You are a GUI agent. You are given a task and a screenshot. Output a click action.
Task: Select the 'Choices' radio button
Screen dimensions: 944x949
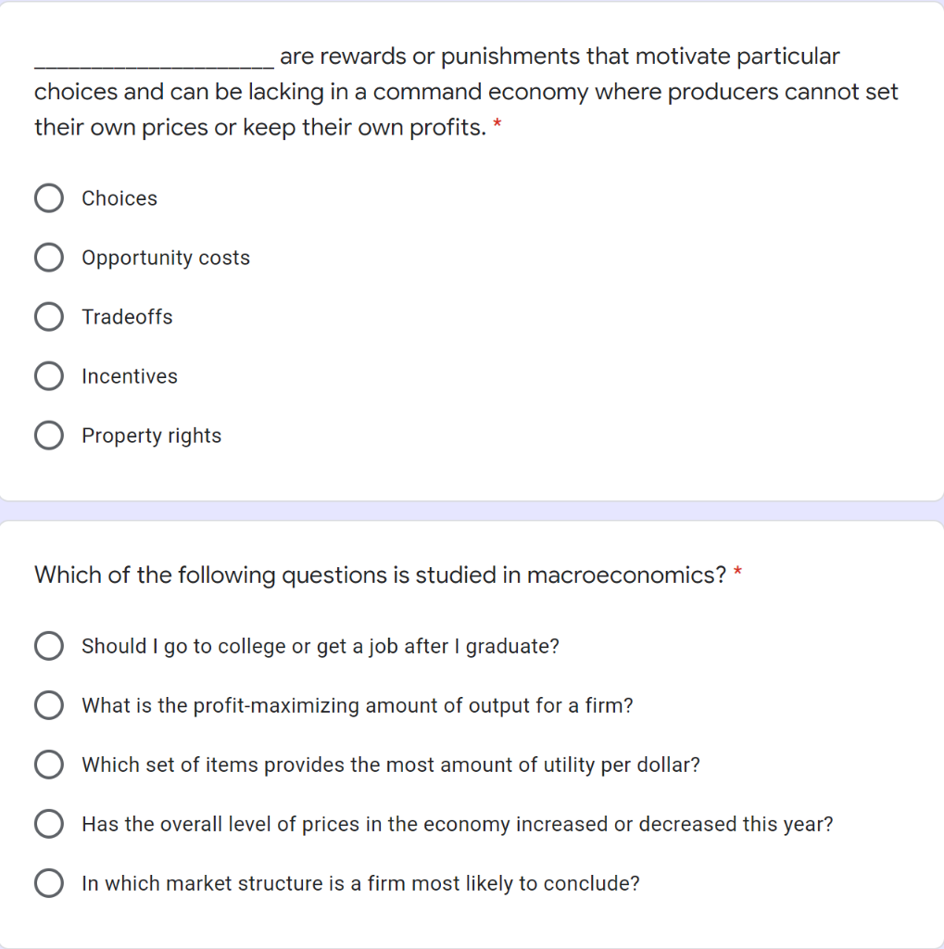[48, 198]
